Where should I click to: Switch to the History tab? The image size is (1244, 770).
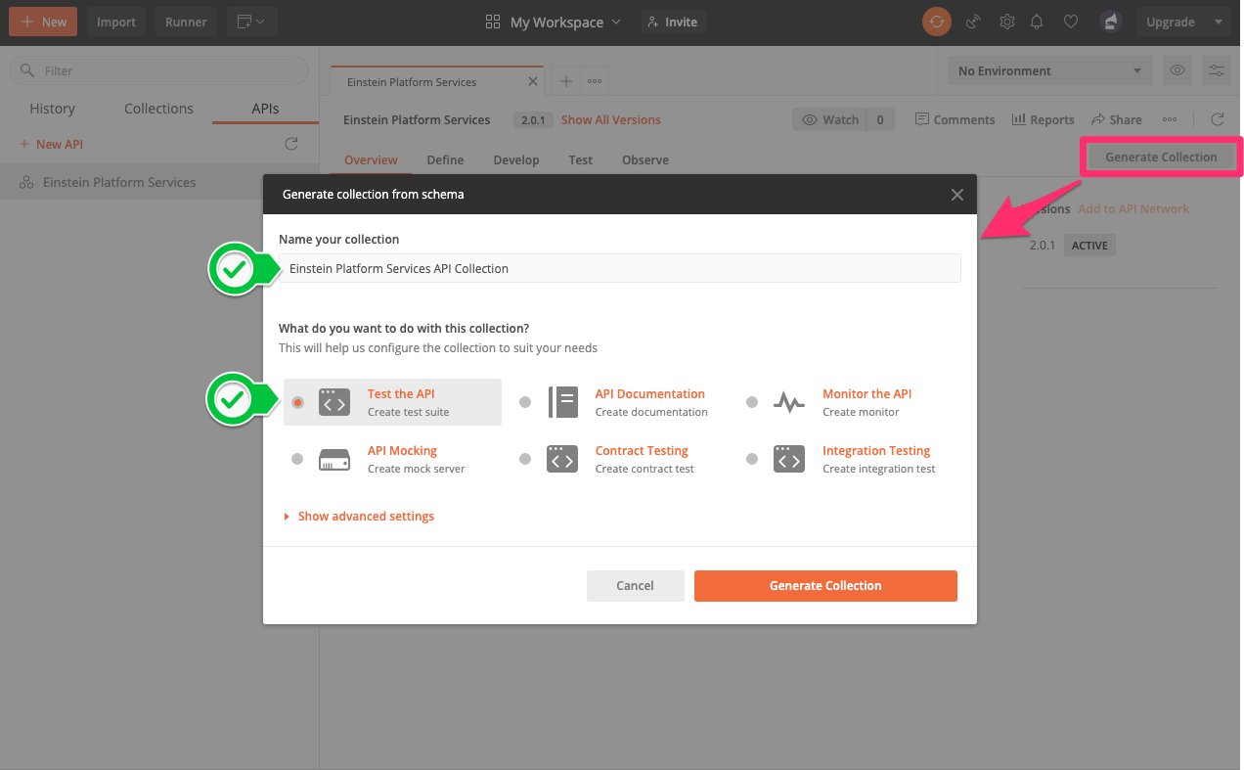(x=53, y=109)
